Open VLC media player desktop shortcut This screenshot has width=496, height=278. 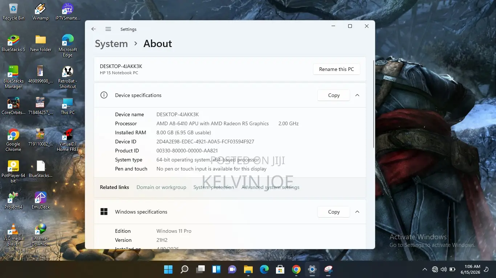point(13,235)
